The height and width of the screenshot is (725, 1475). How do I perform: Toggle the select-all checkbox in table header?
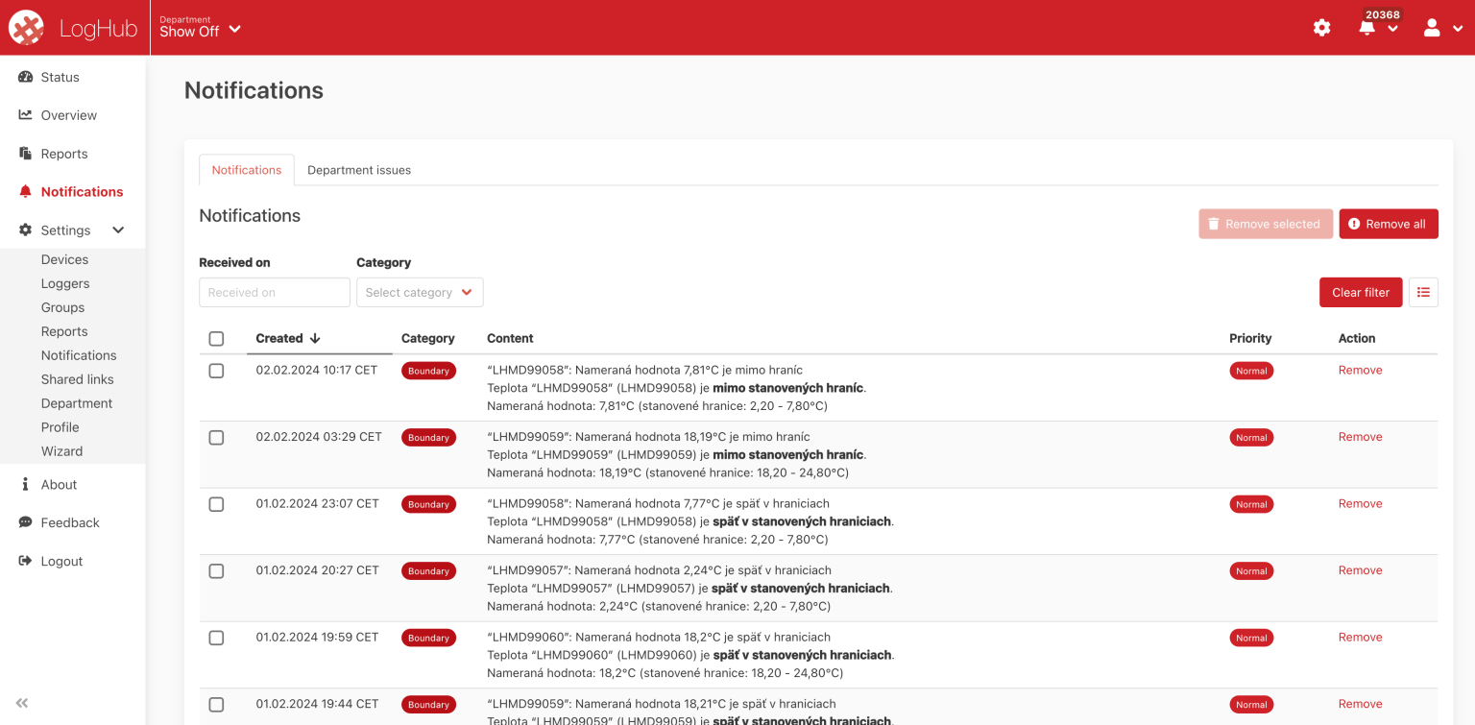(x=216, y=339)
